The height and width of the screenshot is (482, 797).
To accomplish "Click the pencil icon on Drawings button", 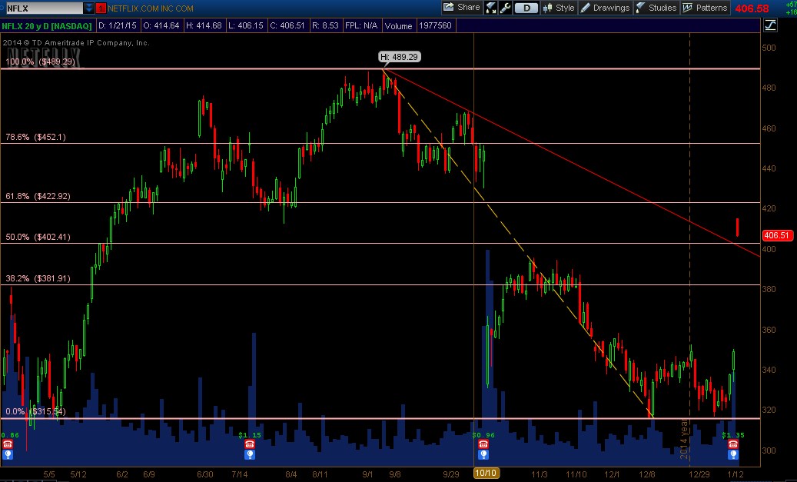I will 585,8.
